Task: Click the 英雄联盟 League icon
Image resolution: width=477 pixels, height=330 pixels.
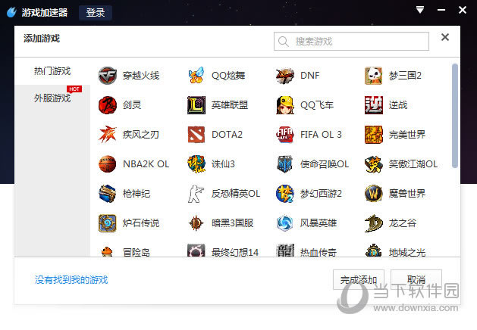Action: point(196,105)
